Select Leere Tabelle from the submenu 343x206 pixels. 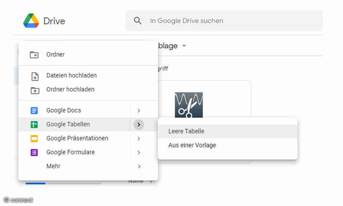coord(186,131)
